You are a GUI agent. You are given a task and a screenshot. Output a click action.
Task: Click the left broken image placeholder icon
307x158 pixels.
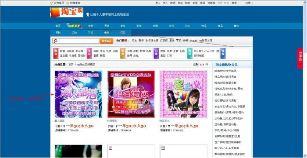111,148
